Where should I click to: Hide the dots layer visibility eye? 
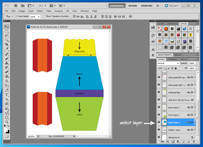(x=159, y=100)
